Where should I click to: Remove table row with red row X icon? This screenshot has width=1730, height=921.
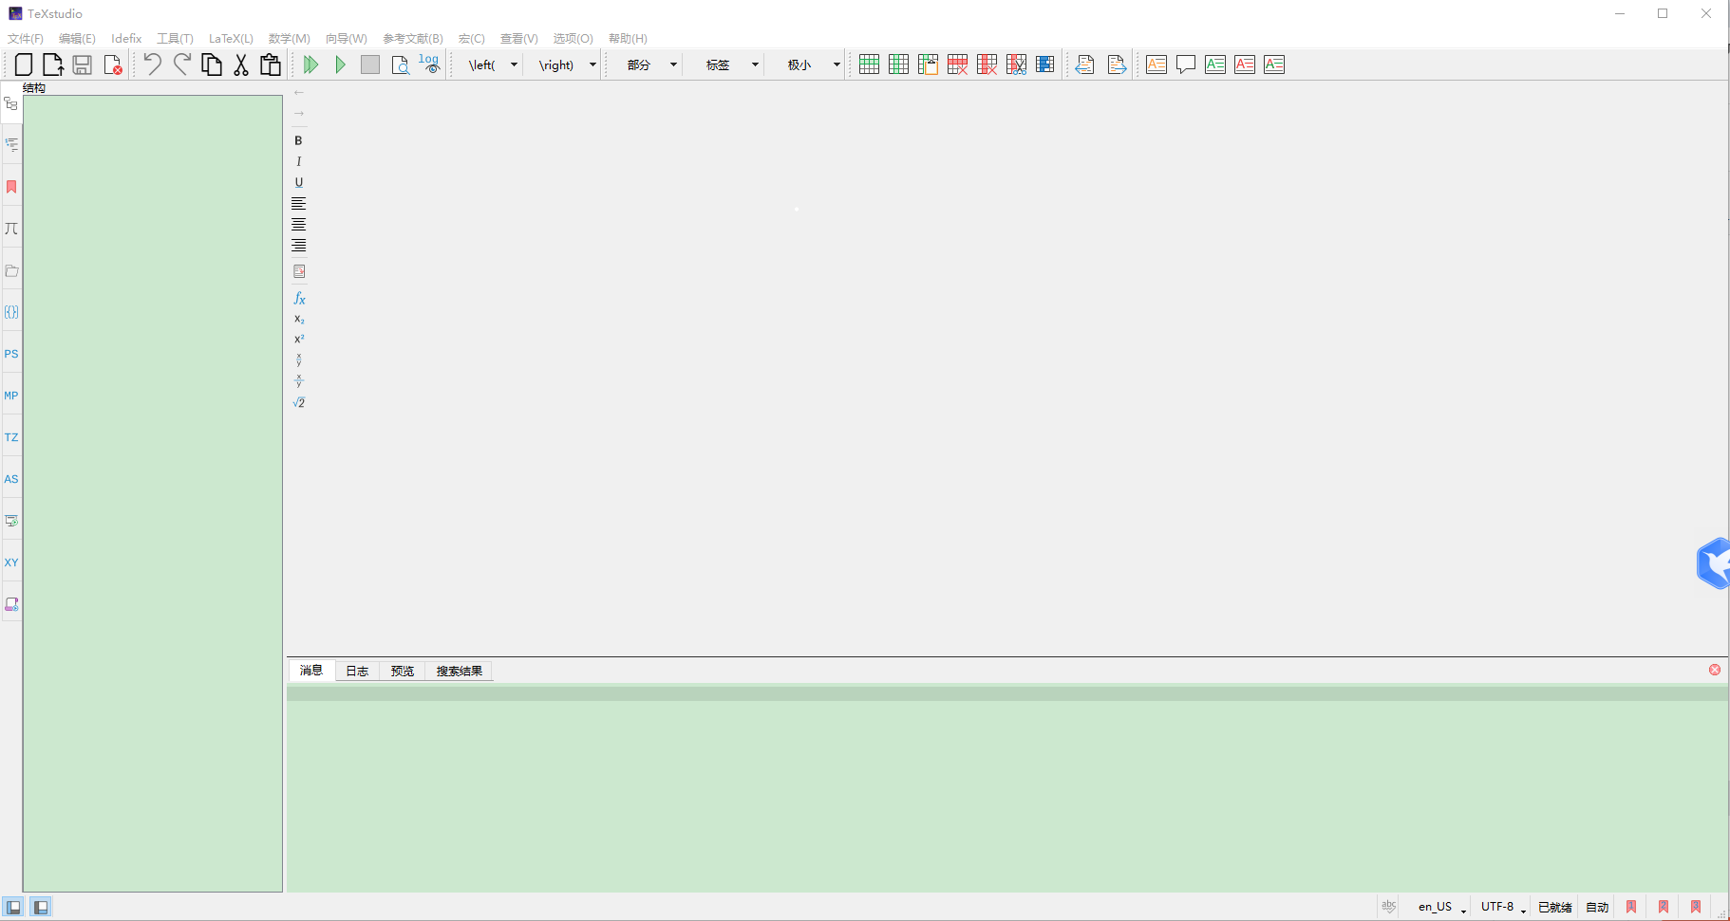pos(957,64)
